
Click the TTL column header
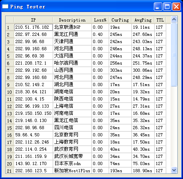[160, 20]
